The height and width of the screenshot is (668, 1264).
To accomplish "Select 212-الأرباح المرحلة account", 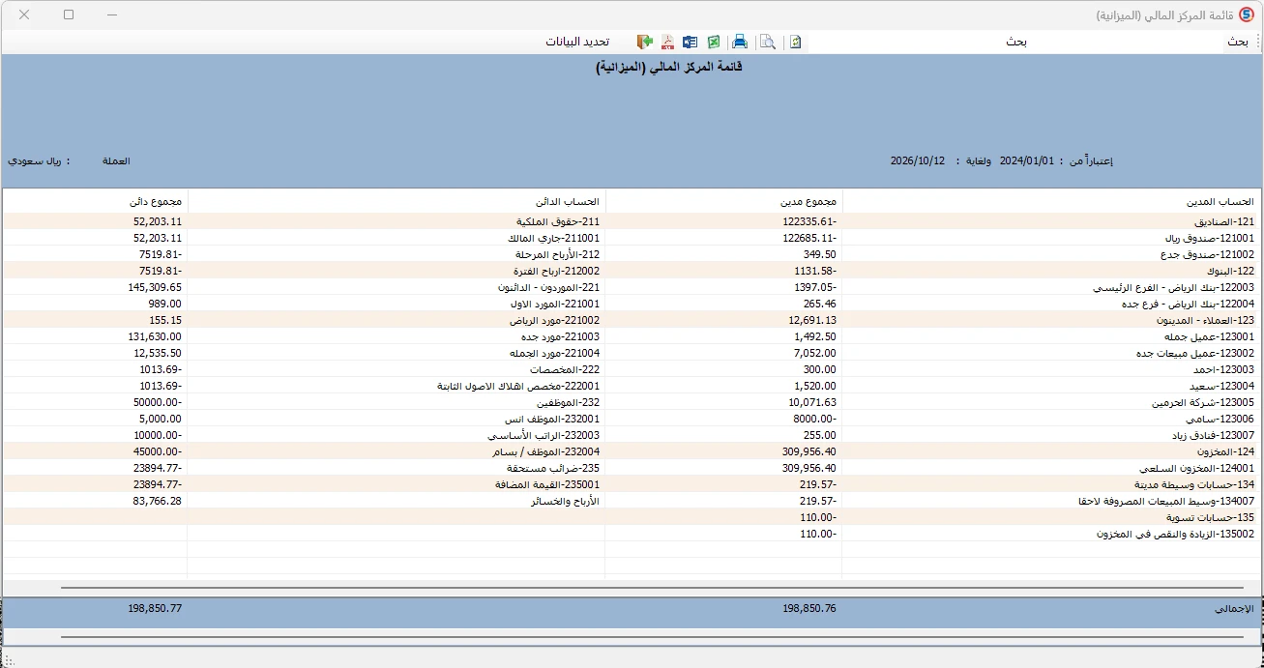I will pyautogui.click(x=556, y=254).
